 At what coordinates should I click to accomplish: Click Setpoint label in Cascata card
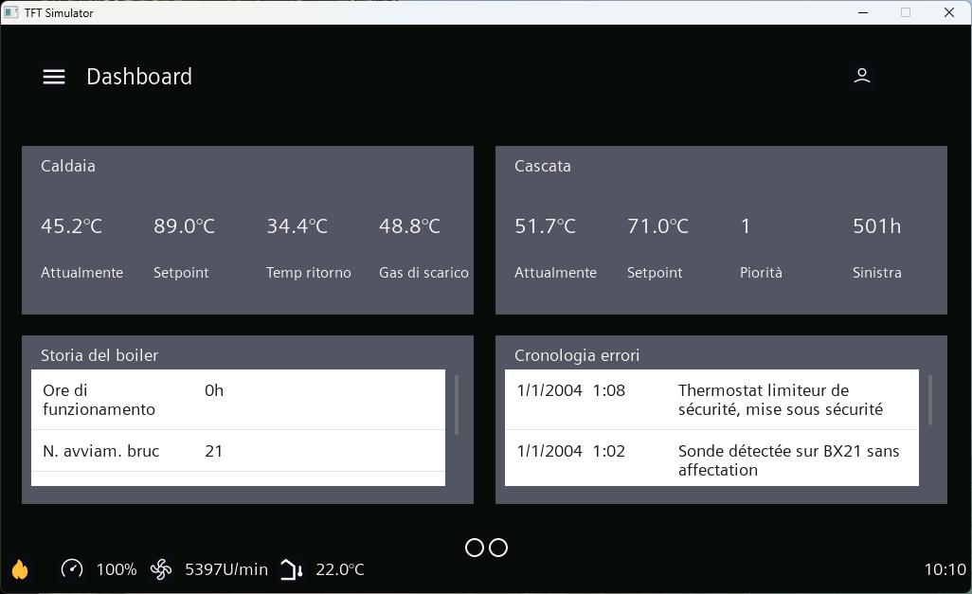click(655, 273)
